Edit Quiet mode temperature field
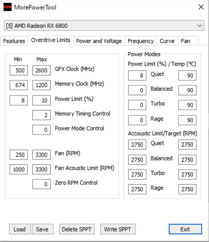The width and height of the screenshot is (209, 242). point(187,76)
